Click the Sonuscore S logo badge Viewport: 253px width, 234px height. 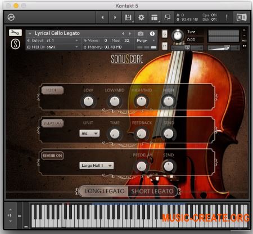[15, 44]
